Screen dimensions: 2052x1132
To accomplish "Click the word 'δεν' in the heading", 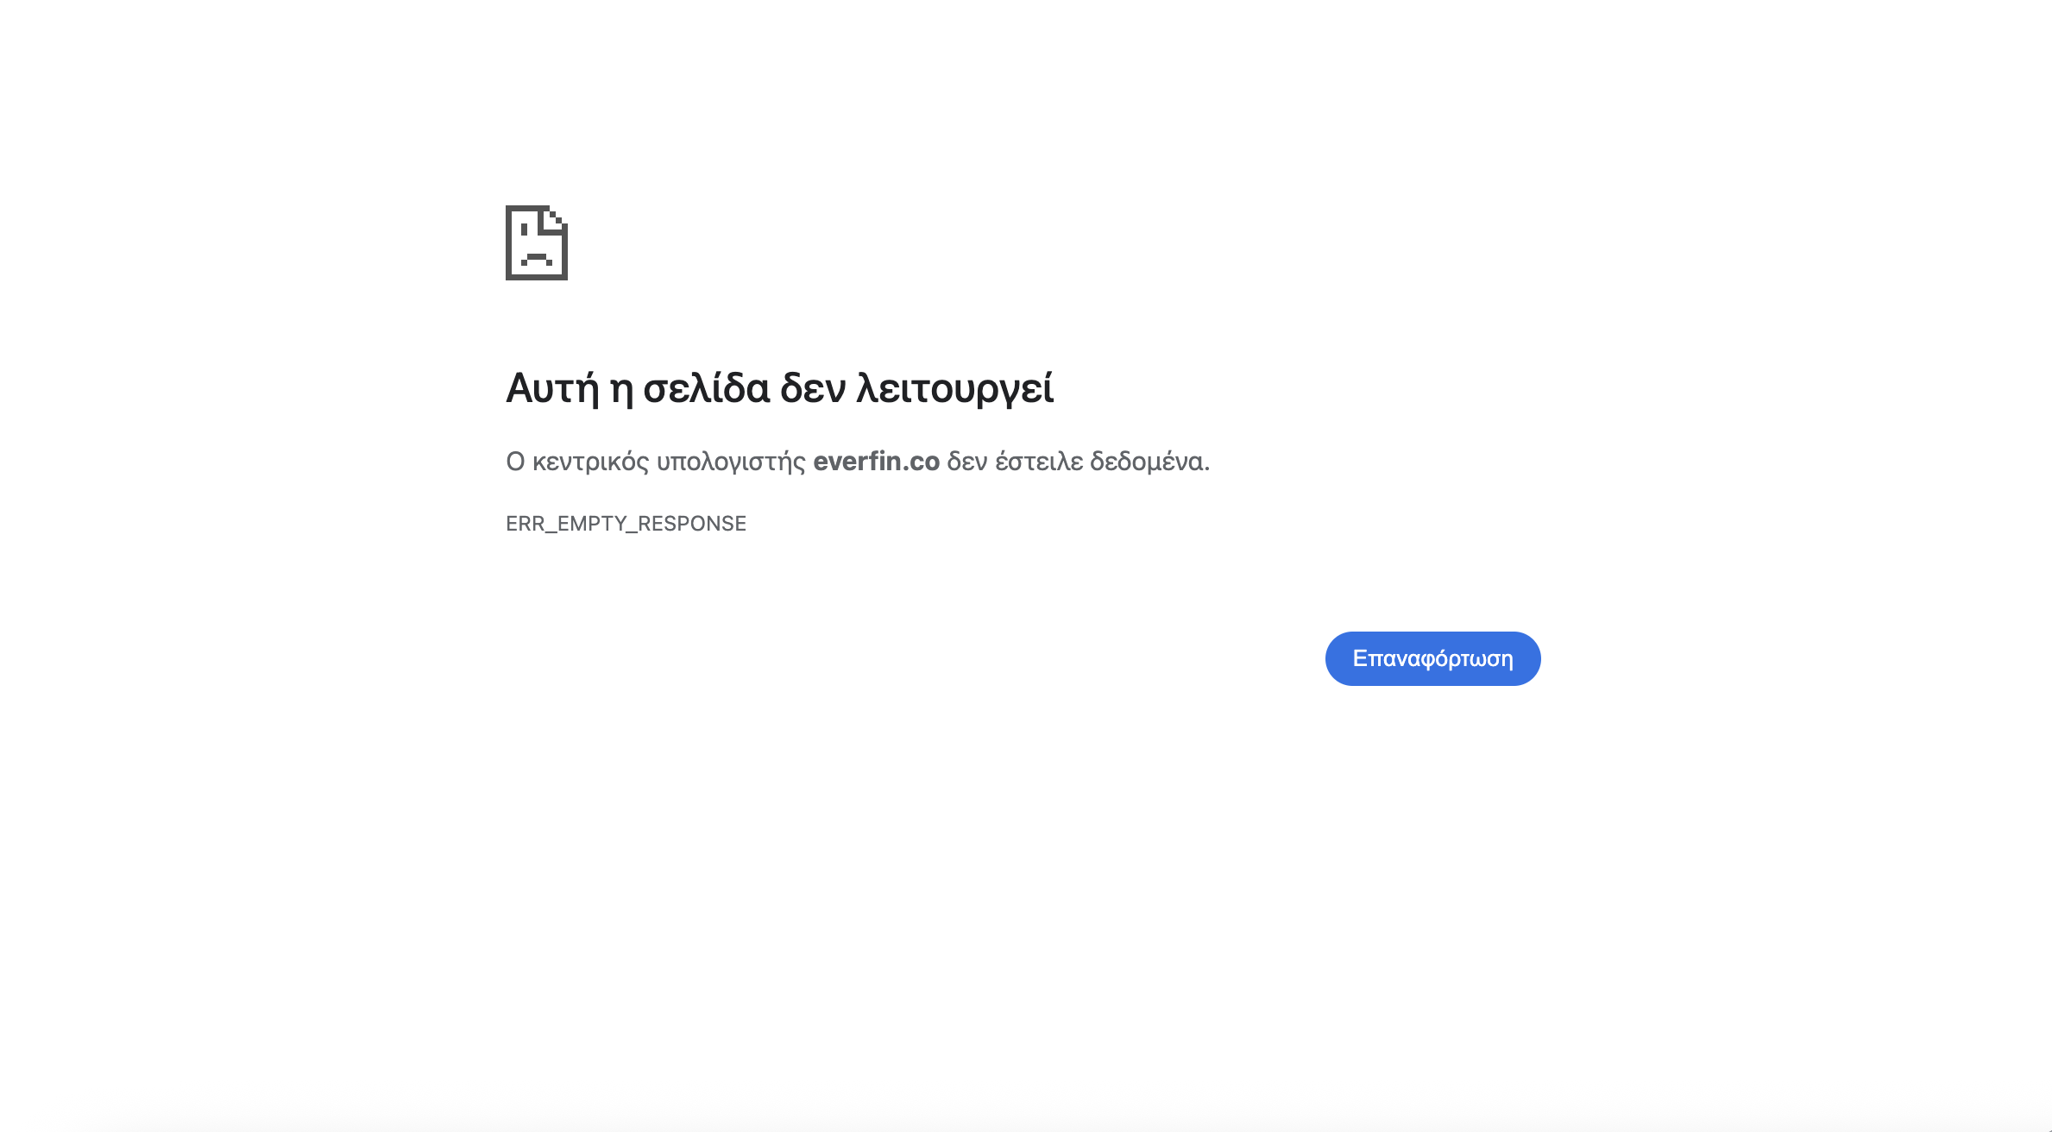I will [813, 388].
